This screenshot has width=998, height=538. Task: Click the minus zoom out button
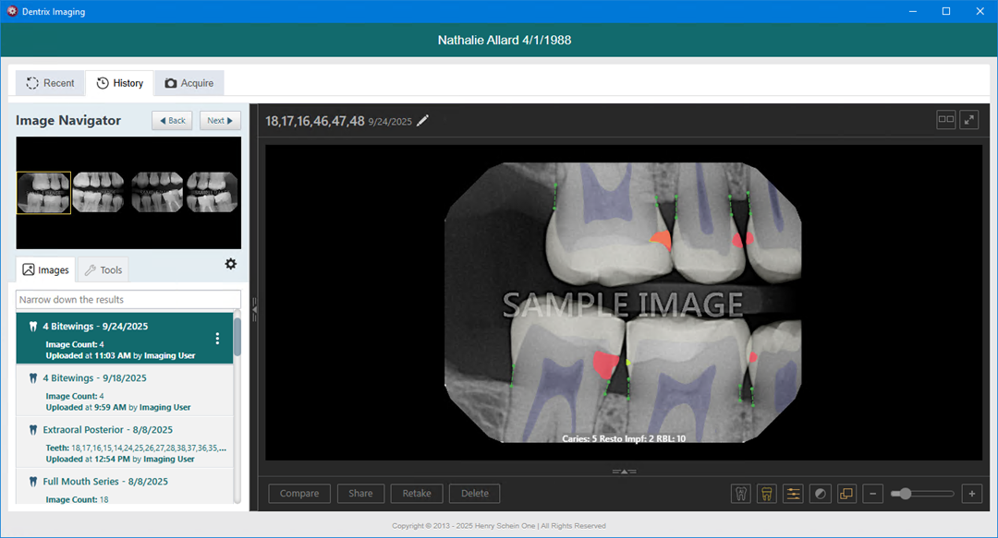[x=873, y=494]
